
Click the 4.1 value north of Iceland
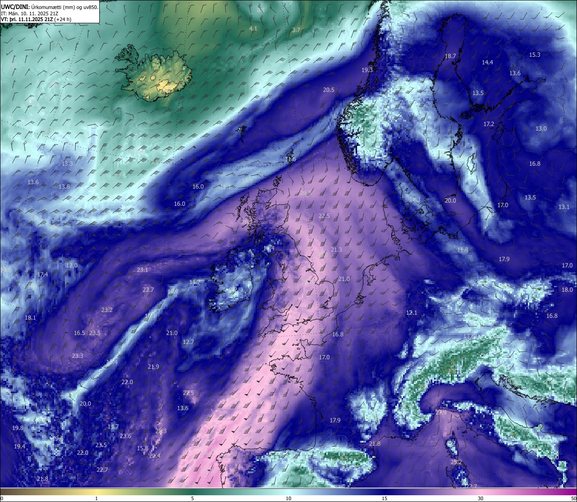[x=253, y=29]
